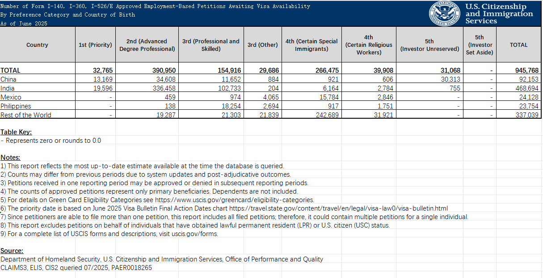Select Mexico cell 459
The image size is (543, 278).
(147, 97)
